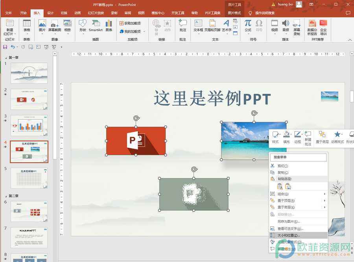Click the 样式 (Style) mini toolbar button

(x=275, y=137)
